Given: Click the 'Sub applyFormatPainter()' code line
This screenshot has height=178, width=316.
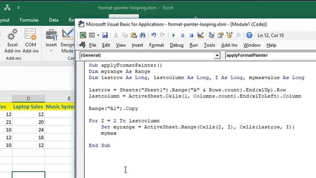Looking at the screenshot, I should (x=125, y=65).
